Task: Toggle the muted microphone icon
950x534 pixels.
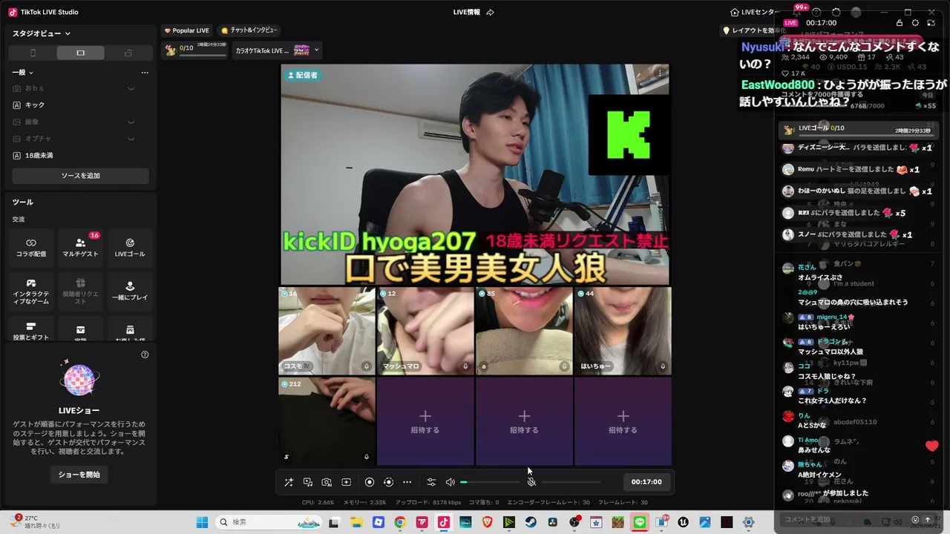Action: (531, 482)
